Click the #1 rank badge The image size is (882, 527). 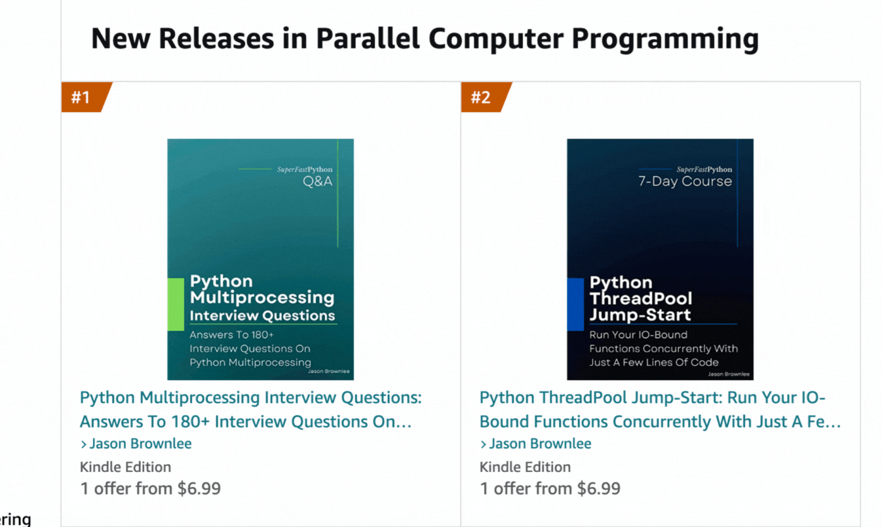82,97
